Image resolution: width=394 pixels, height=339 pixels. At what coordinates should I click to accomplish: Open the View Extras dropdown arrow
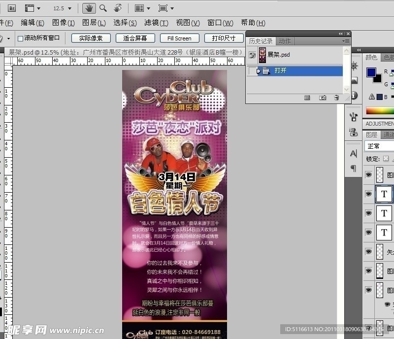[39, 8]
